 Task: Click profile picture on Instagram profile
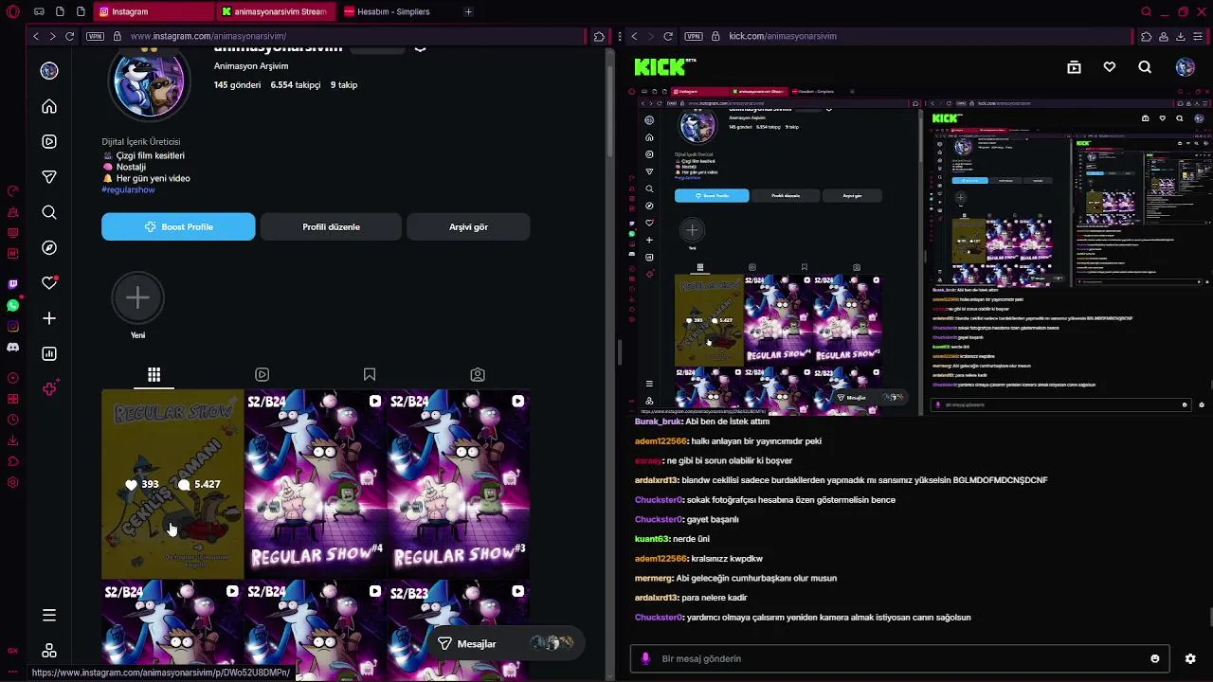coord(150,82)
